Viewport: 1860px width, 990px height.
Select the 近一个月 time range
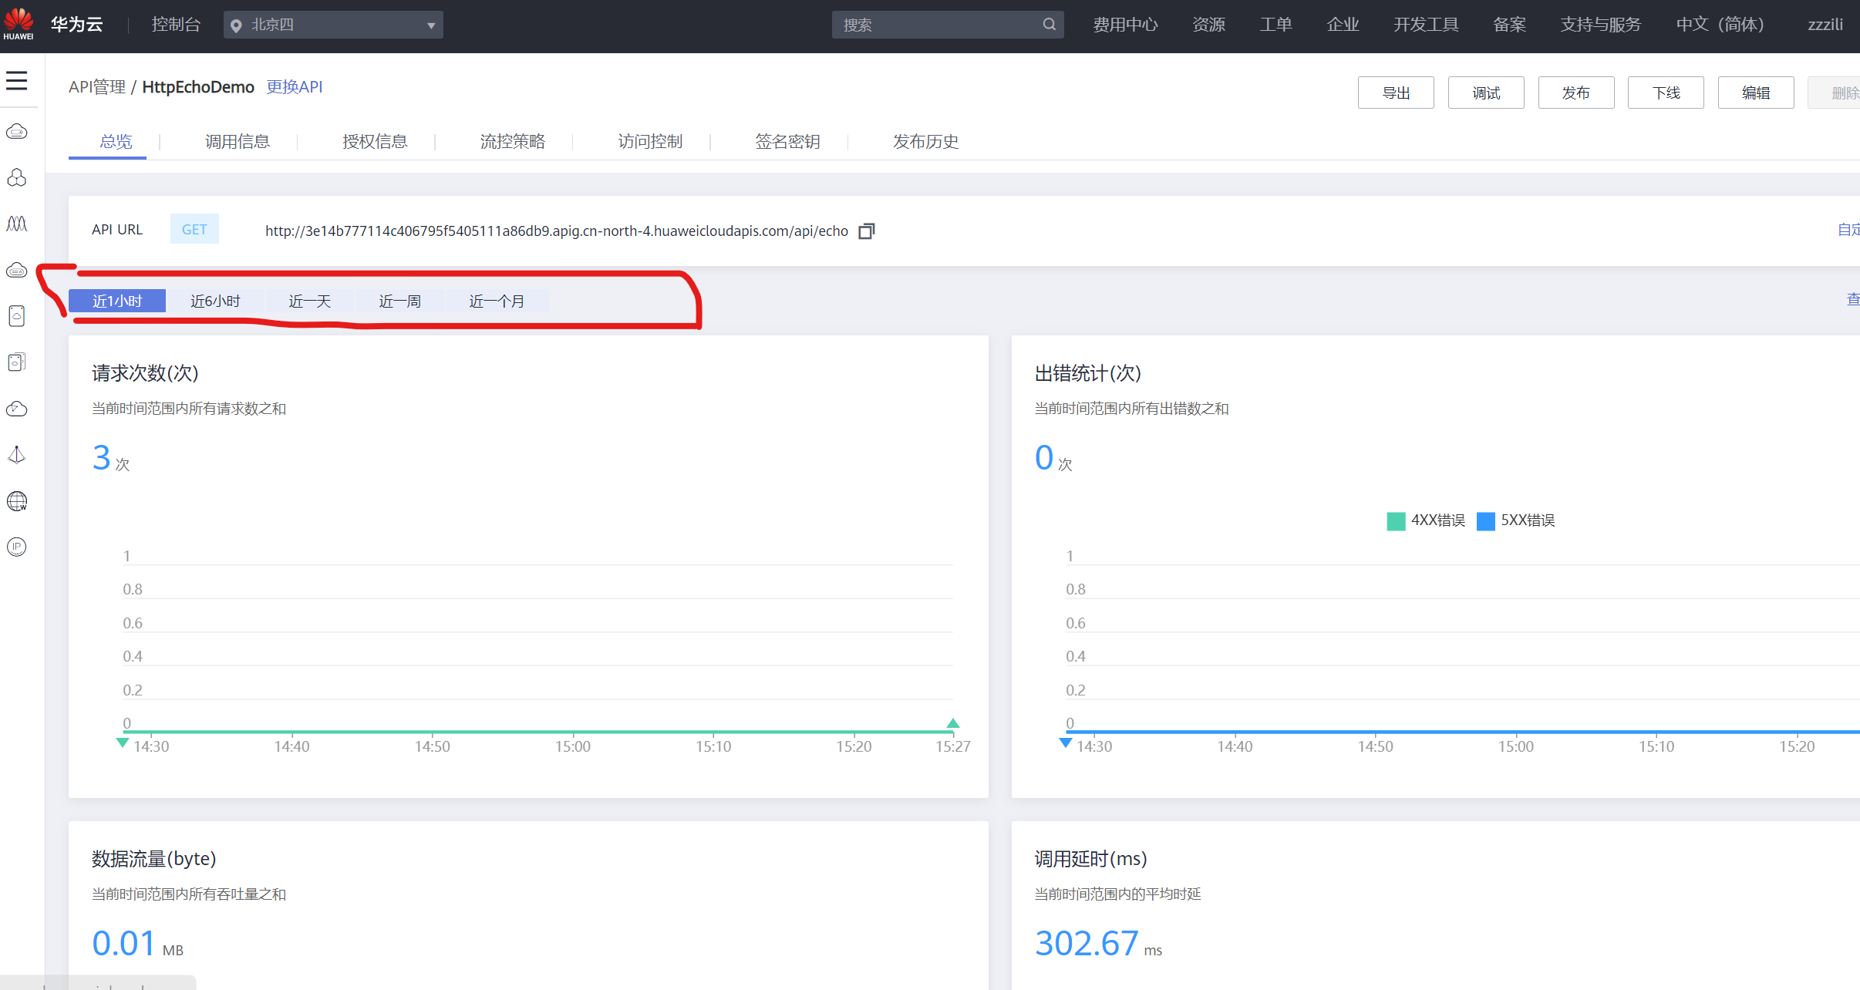[x=497, y=301]
